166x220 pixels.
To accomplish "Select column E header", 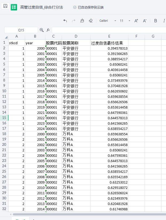I will tap(109, 36).
